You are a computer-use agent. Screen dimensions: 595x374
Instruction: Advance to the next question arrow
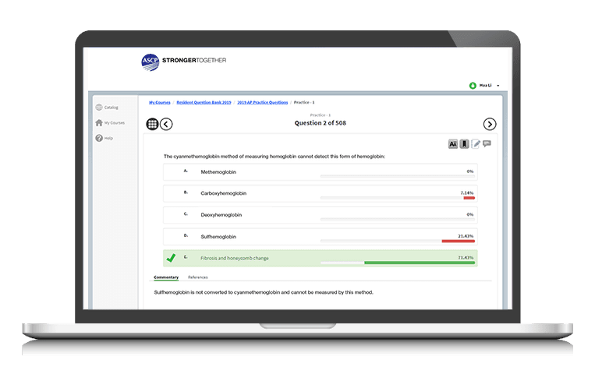(x=490, y=124)
